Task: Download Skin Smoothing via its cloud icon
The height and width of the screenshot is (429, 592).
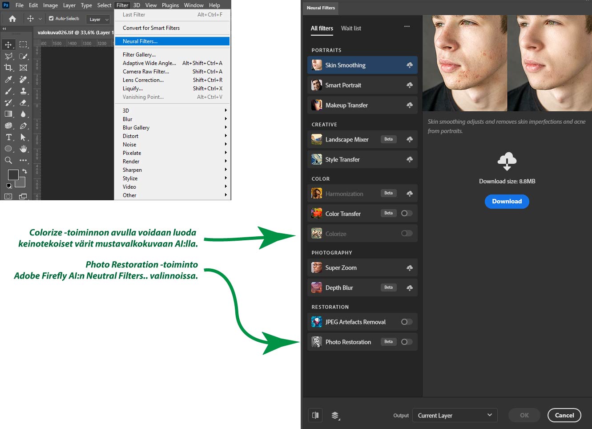Action: pos(410,65)
